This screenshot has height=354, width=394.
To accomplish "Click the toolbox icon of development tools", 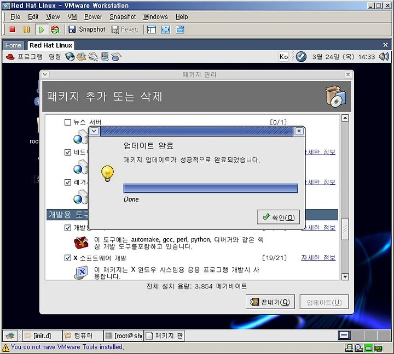I will click(x=81, y=243).
